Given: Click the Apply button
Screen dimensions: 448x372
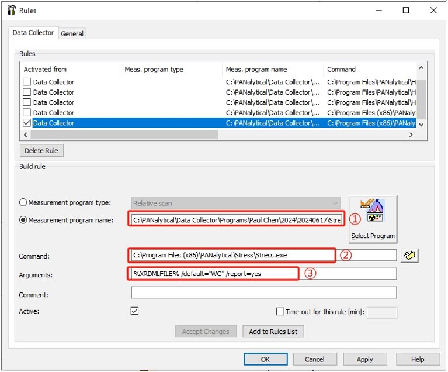Looking at the screenshot, I should 364,359.
